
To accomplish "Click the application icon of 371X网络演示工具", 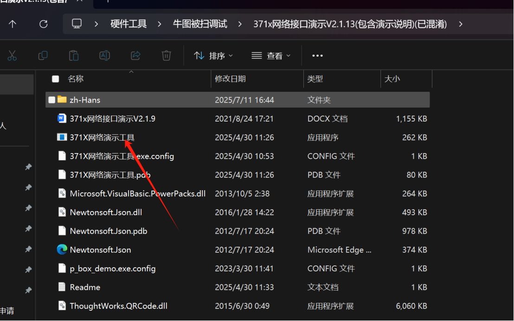I will pyautogui.click(x=62, y=137).
